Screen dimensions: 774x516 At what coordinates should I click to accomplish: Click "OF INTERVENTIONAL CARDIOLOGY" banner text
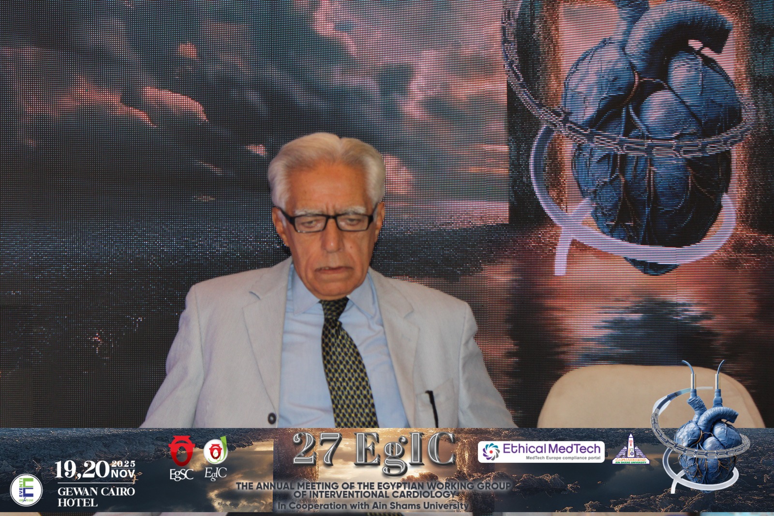[x=375, y=494]
